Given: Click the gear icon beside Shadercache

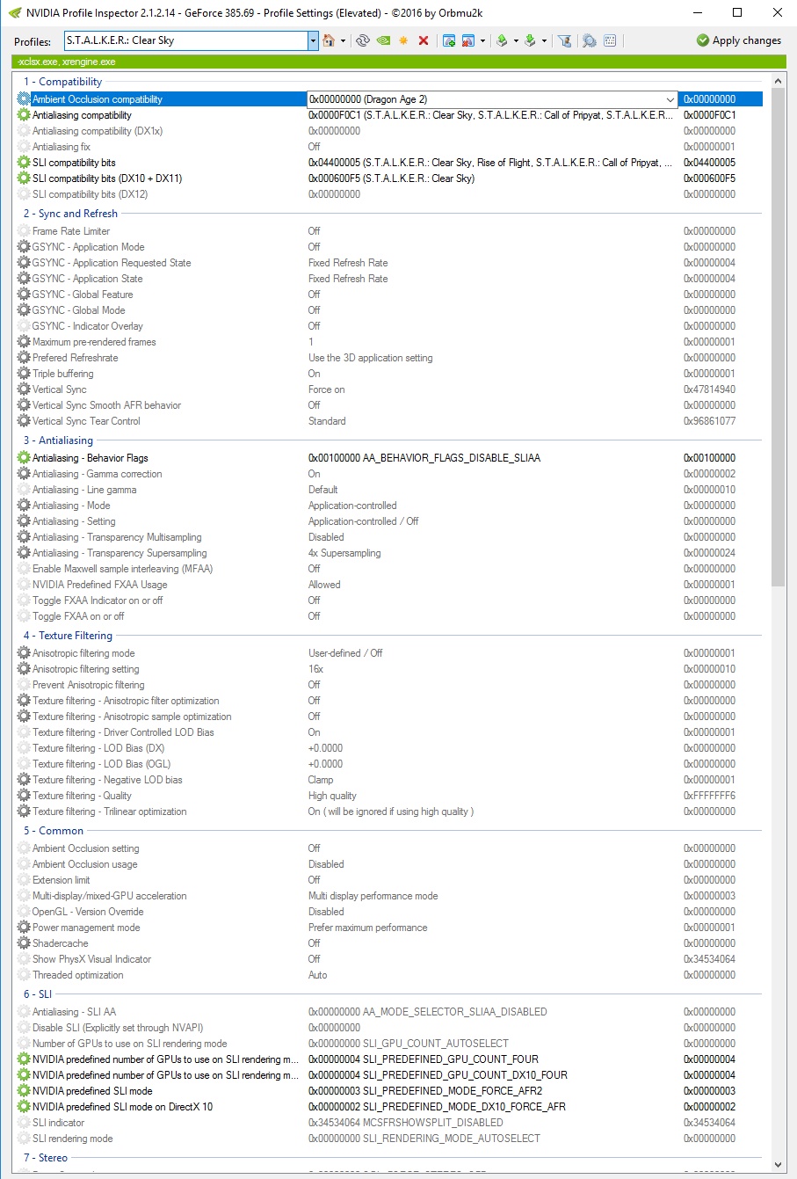Looking at the screenshot, I should pyautogui.click(x=24, y=943).
